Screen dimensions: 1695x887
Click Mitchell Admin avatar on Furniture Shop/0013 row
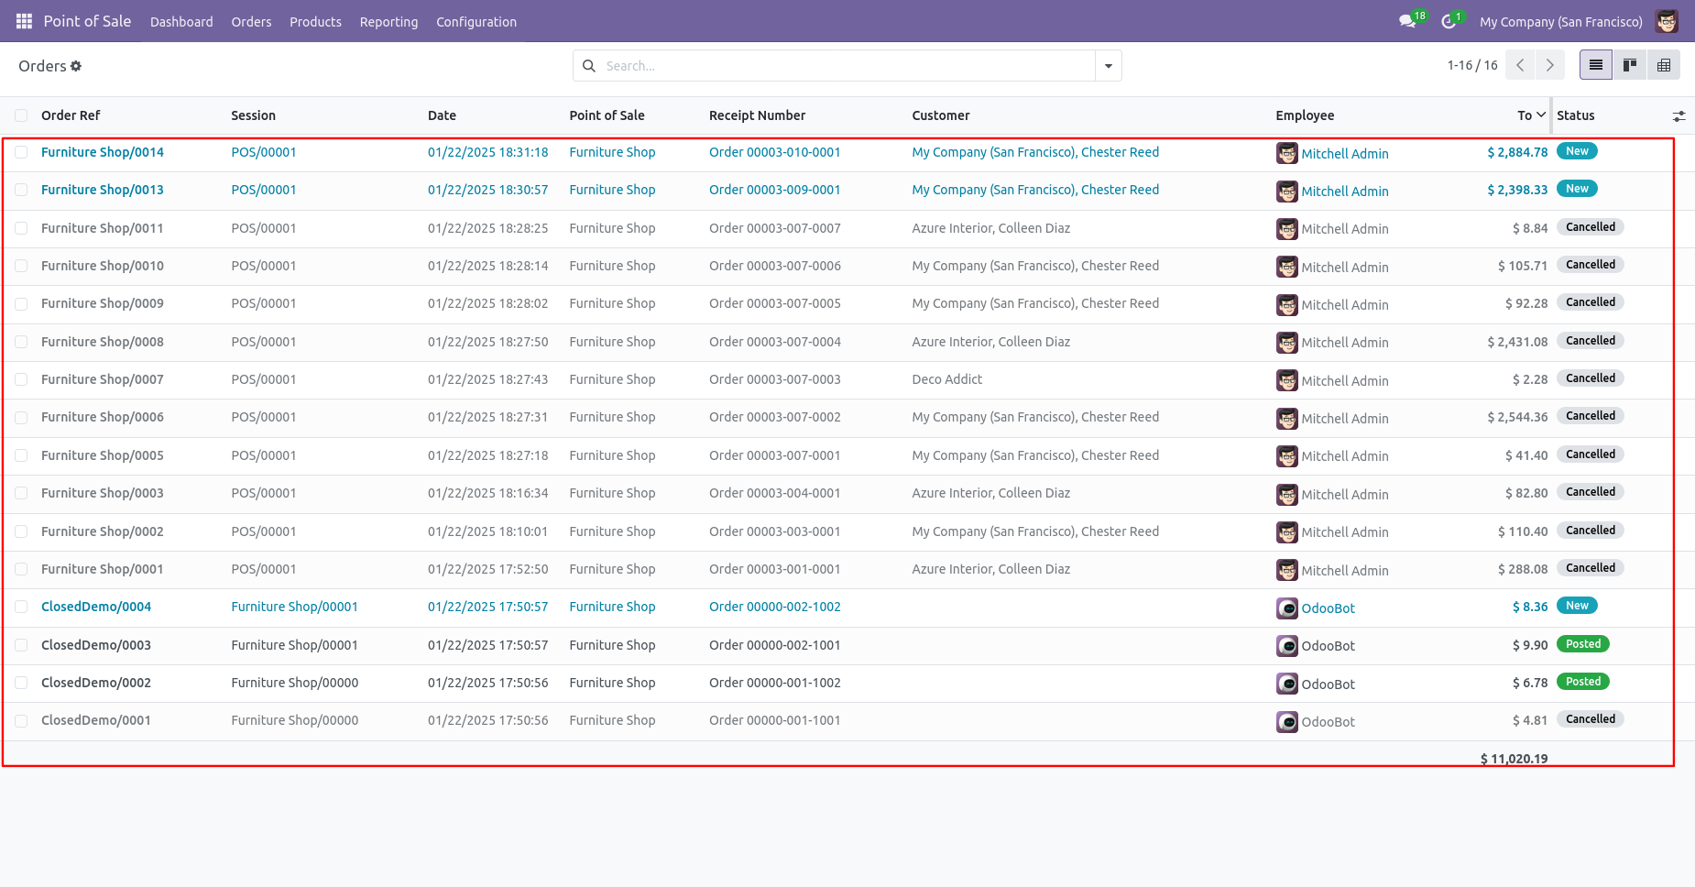tap(1287, 192)
